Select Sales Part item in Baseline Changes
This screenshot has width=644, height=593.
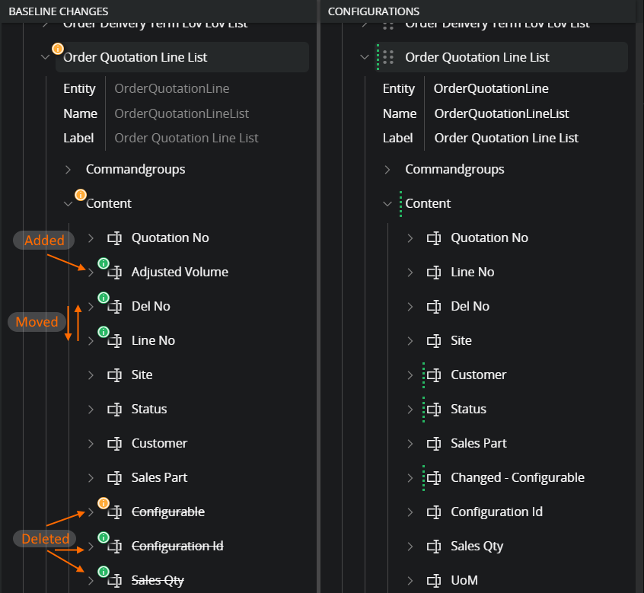(159, 477)
